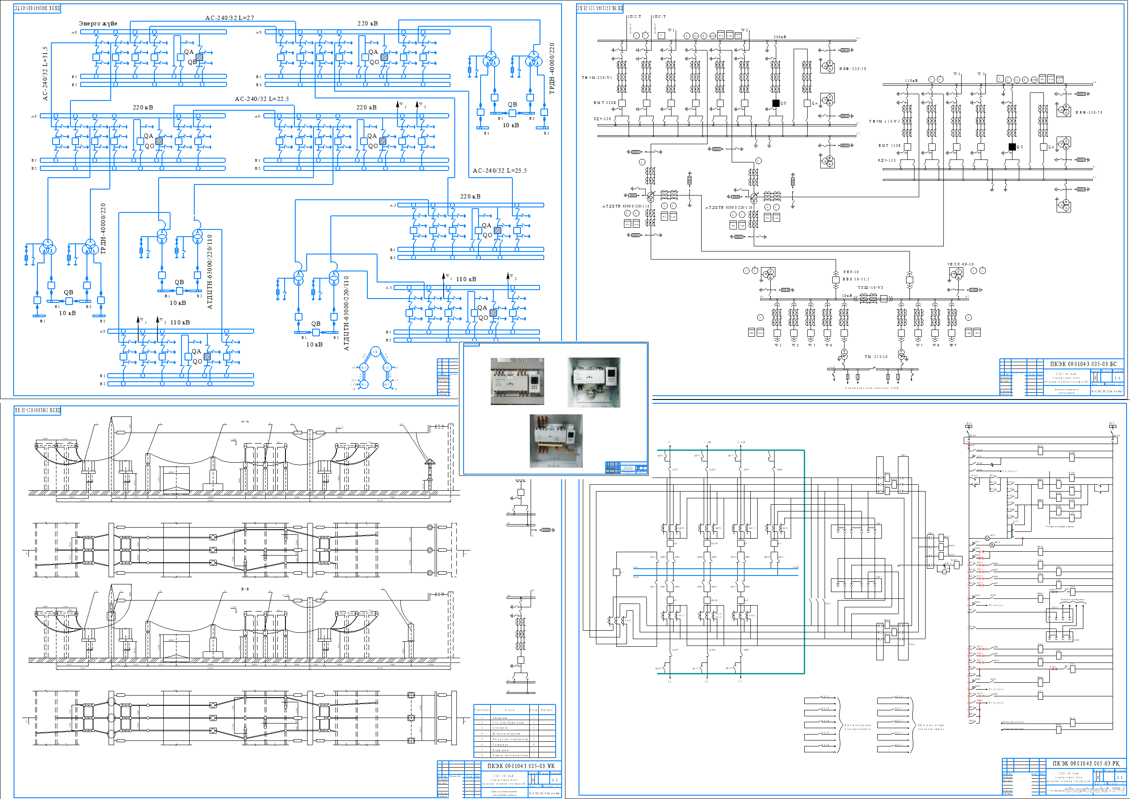Click the sectional breaker square on the 10кВ bus
The image size is (1130, 799).
pos(883,298)
